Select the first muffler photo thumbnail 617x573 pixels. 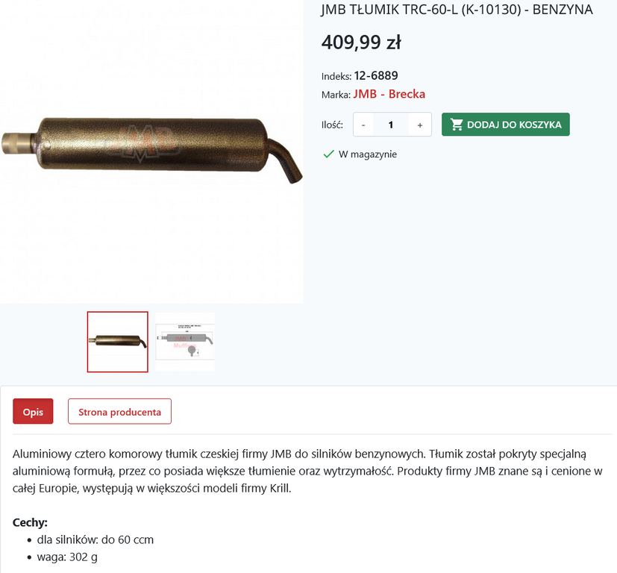click(x=118, y=342)
